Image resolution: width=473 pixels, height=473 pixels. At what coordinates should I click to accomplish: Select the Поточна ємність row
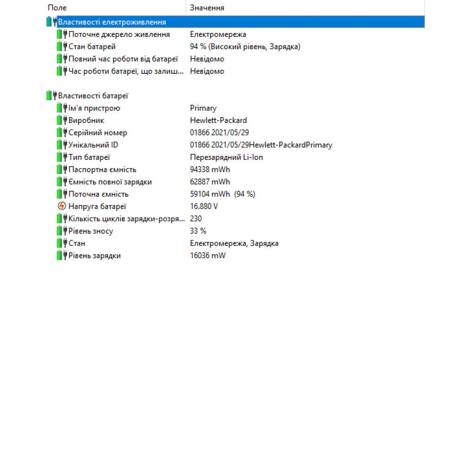click(x=98, y=194)
